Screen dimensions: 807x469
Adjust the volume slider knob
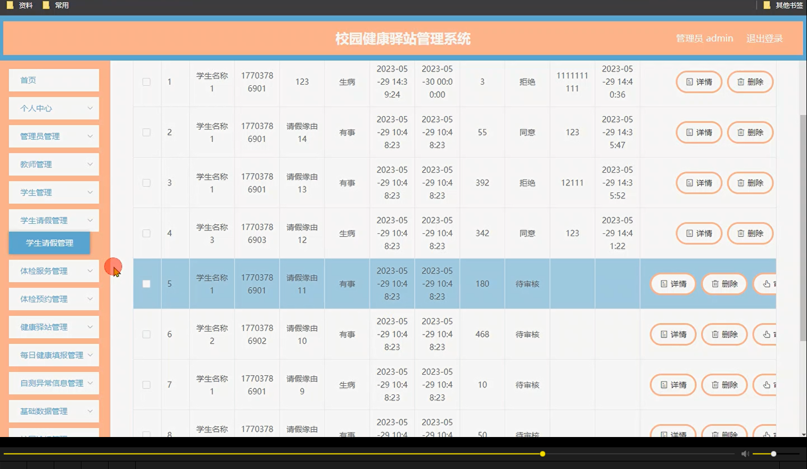coord(773,454)
